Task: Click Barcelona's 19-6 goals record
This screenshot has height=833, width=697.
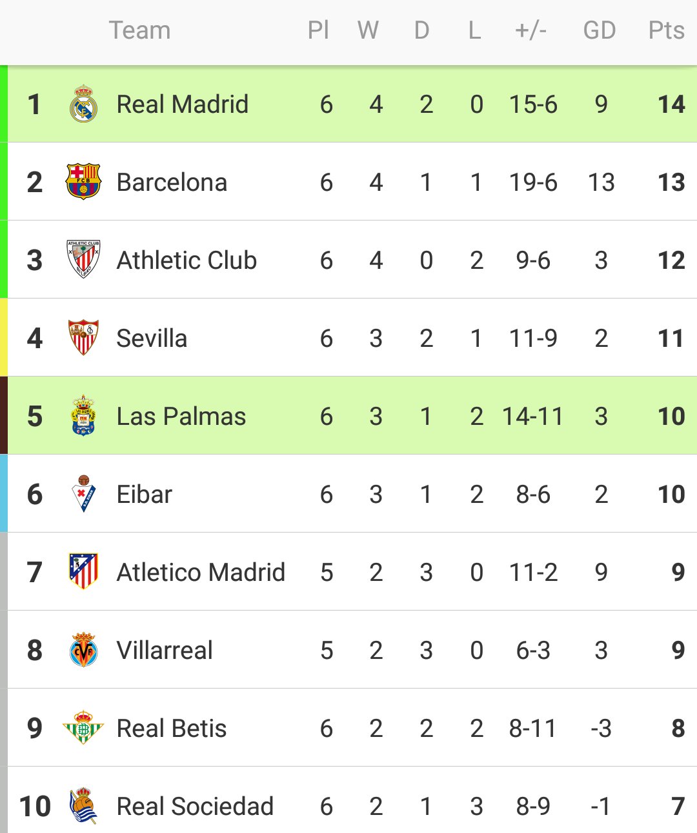Action: (533, 182)
